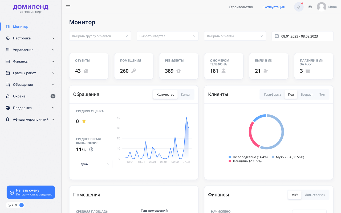Select the Охрана lock icon in sidebar
Screen dimensions: 341x213
(8, 96)
